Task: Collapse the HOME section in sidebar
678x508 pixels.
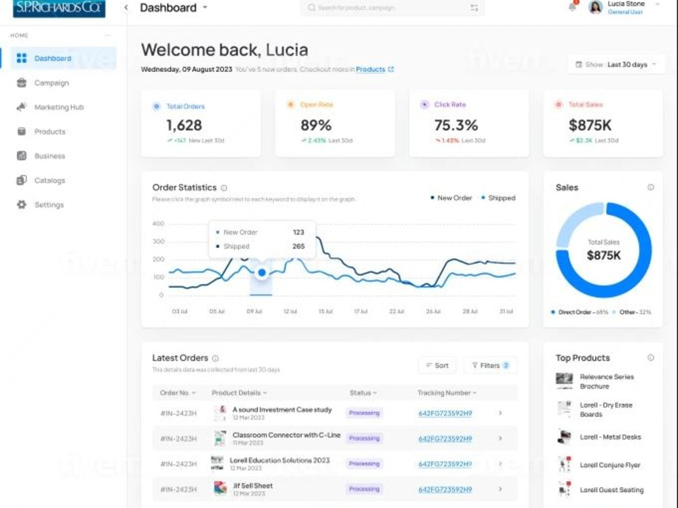Action: [107, 35]
